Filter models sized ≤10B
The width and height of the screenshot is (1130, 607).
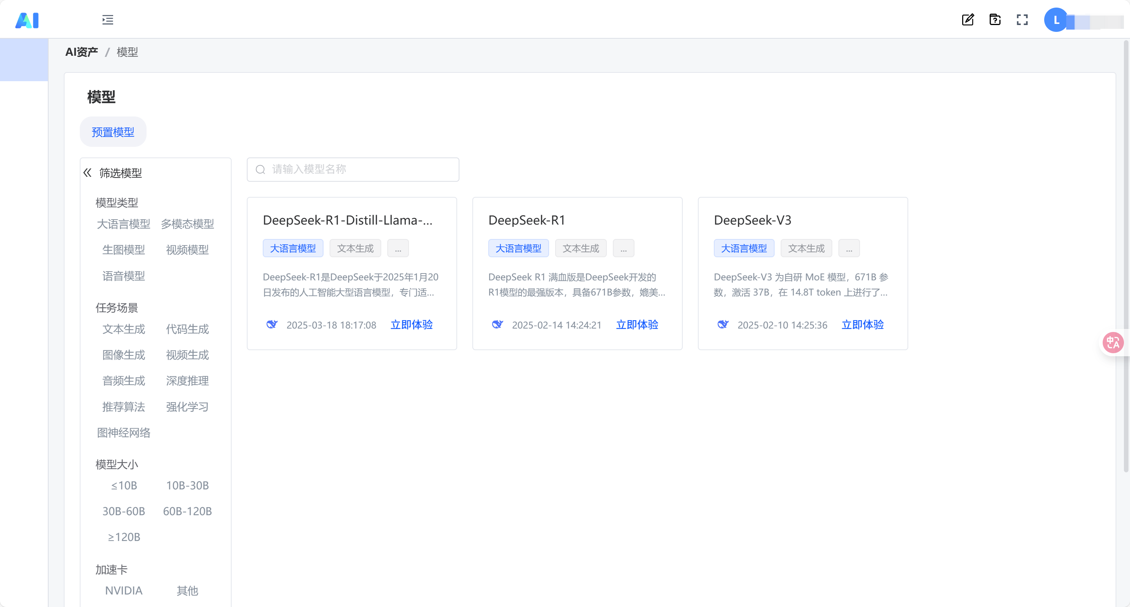(124, 486)
